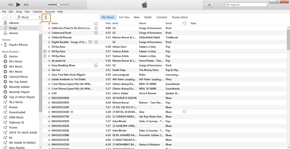Open the Music media picker dropdown
The height and width of the screenshot is (149, 290).
(28, 17)
